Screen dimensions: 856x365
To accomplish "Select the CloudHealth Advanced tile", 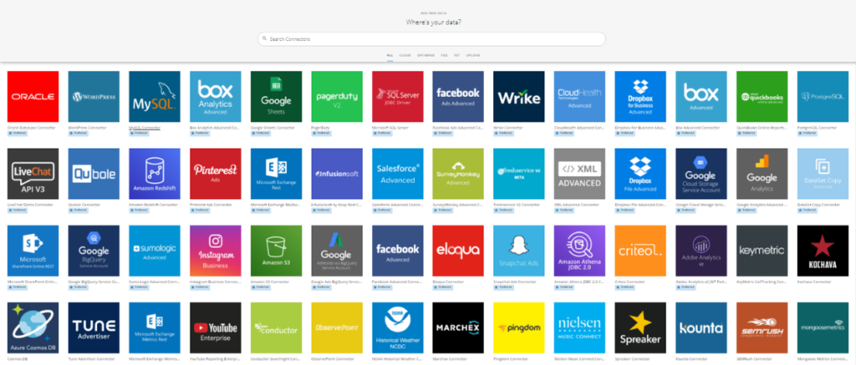I will point(580,97).
